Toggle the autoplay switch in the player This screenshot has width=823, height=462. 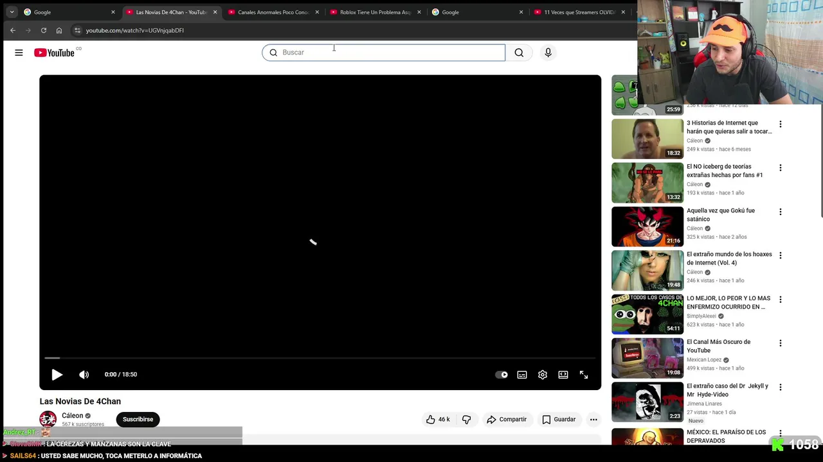[502, 375]
